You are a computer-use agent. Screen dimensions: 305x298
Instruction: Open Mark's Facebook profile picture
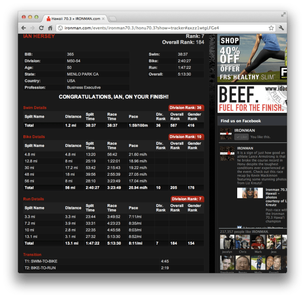tap(259, 242)
